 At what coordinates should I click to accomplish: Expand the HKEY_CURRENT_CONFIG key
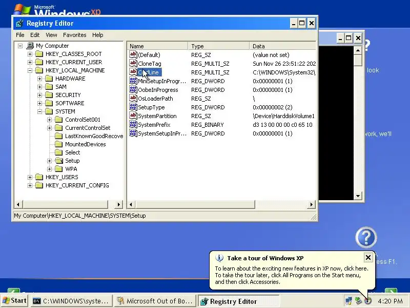click(x=30, y=185)
